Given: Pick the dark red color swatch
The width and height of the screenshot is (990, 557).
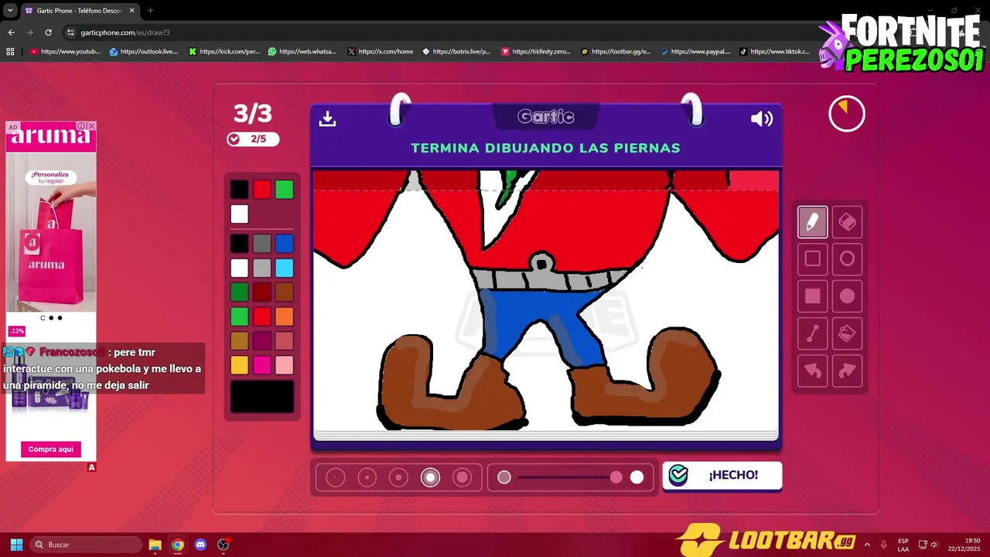Looking at the screenshot, I should pyautogui.click(x=262, y=292).
